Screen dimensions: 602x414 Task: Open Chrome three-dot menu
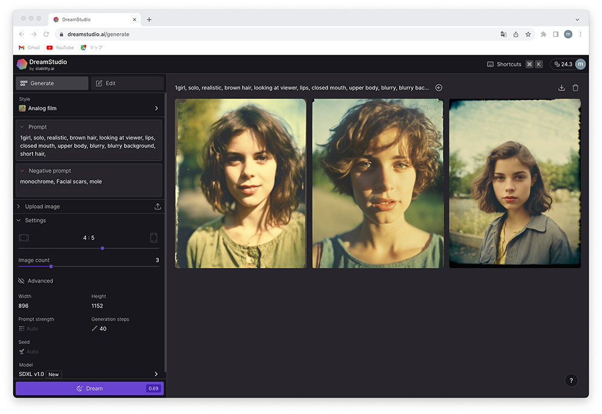point(580,34)
